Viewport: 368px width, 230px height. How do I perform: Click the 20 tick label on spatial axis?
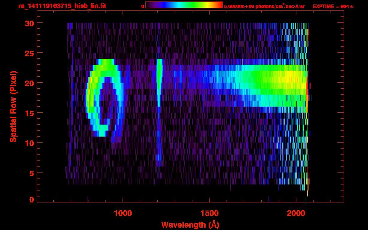pos(29,83)
